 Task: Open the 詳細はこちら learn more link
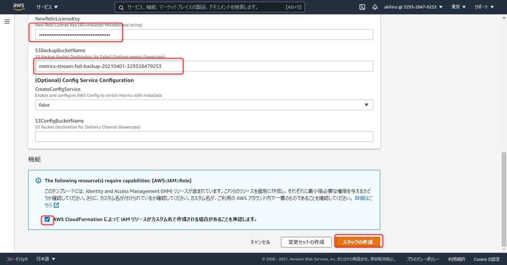(363, 198)
